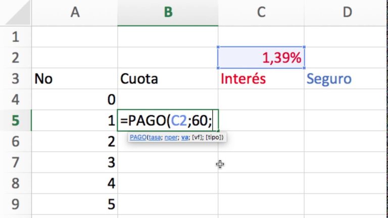Click the PAGO function name link in tooltip
The height and width of the screenshot is (218, 388).
138,137
